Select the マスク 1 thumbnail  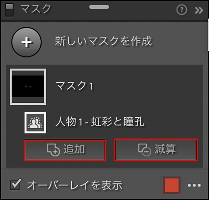point(28,87)
